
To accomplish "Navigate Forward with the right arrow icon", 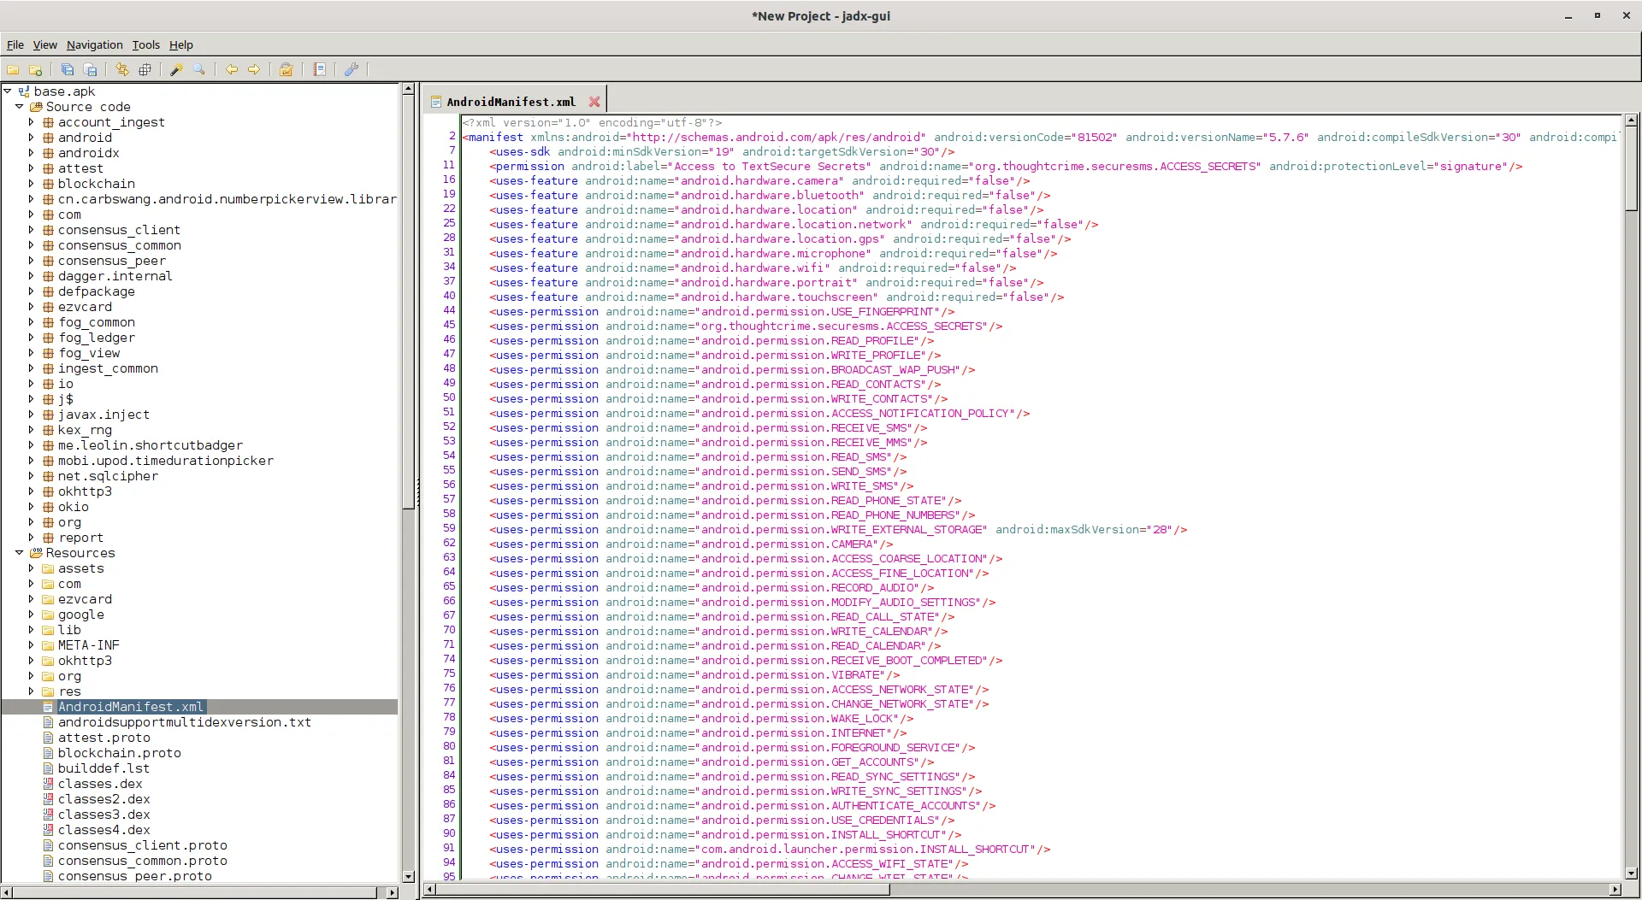I will pos(254,70).
